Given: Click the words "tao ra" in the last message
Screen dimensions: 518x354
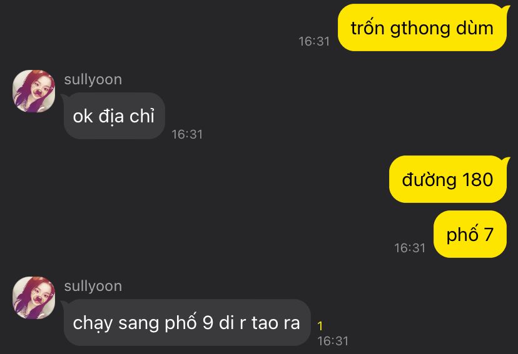Looking at the screenshot, I should click(276, 323).
